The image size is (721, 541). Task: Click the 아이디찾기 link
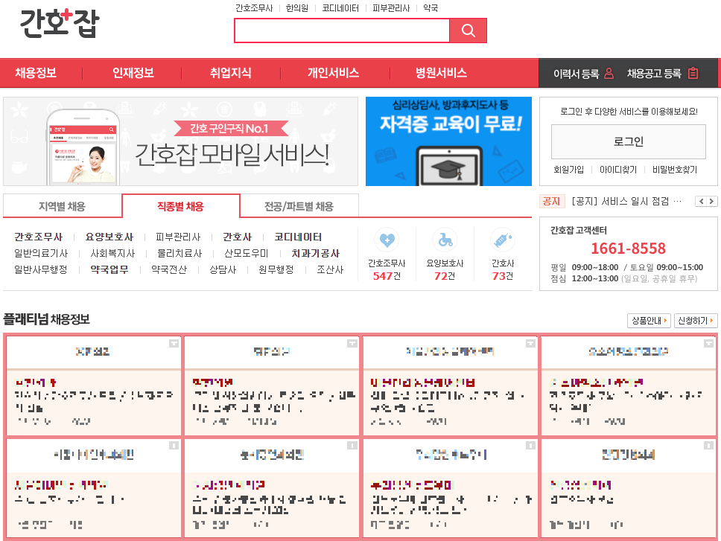(x=618, y=170)
